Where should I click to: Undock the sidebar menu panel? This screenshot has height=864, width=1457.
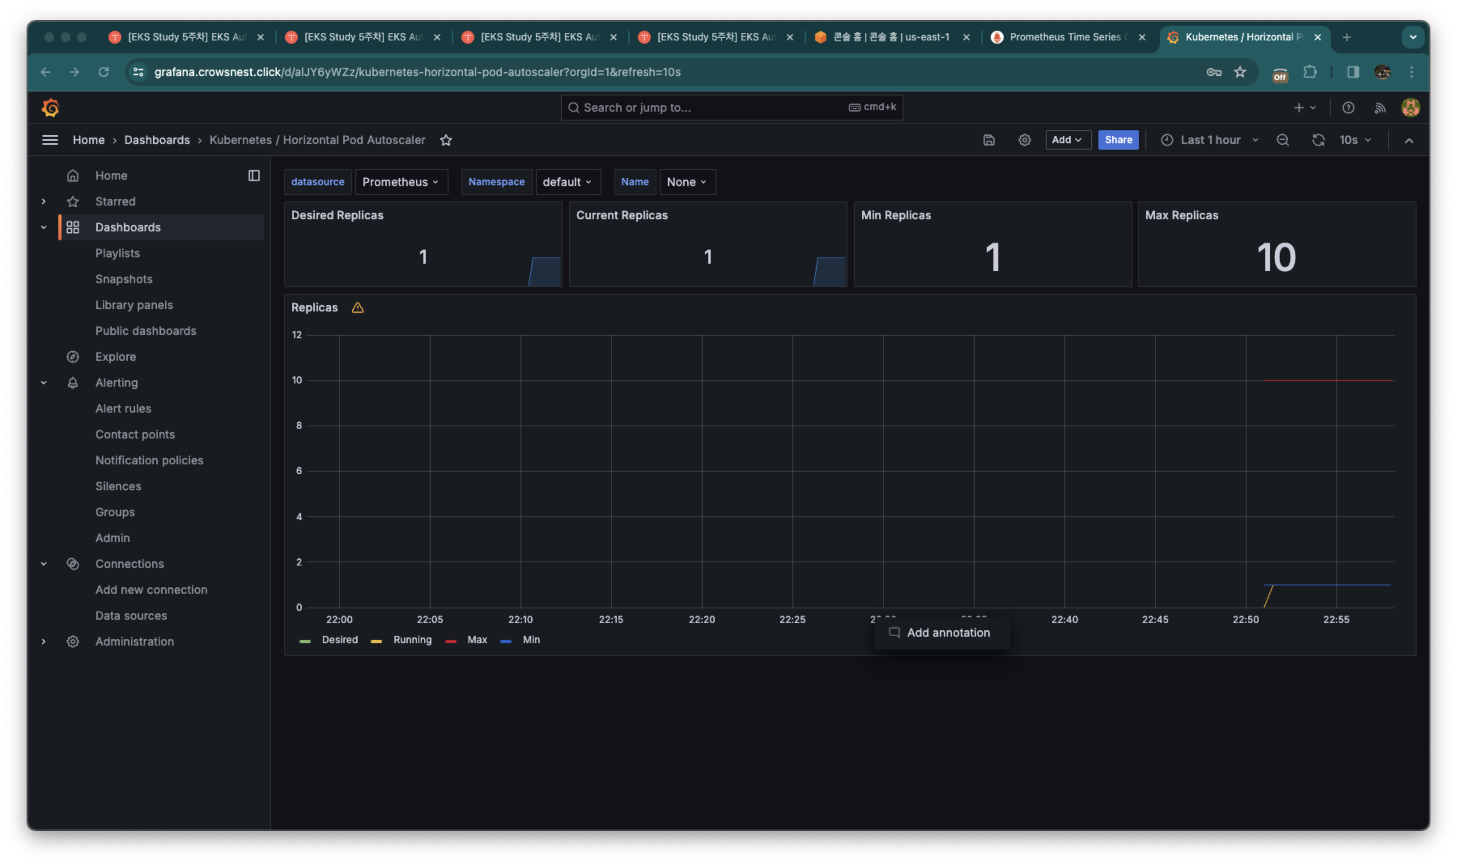point(254,175)
